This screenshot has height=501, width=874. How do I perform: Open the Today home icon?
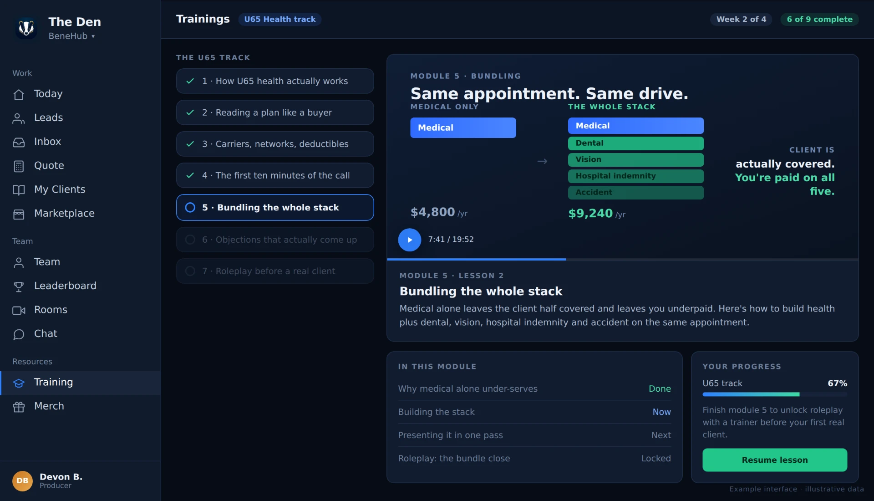click(19, 94)
